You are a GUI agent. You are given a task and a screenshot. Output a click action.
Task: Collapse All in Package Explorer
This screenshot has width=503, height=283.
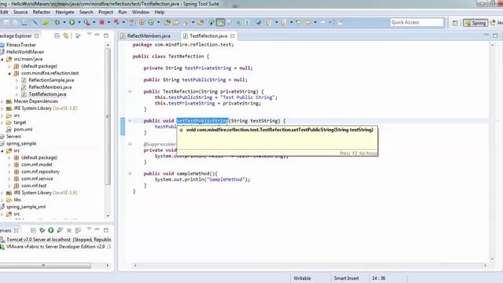click(x=57, y=35)
